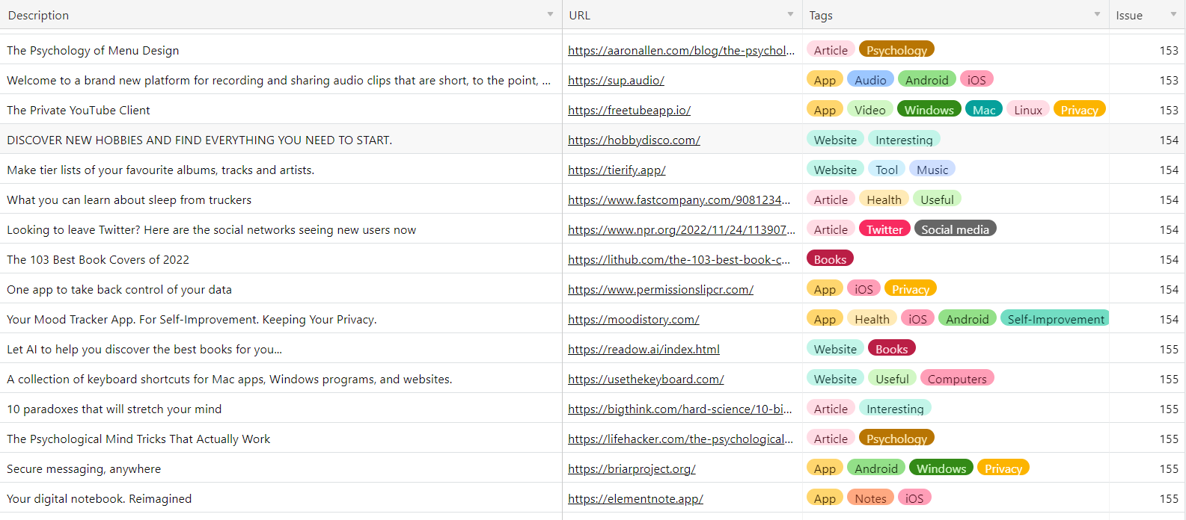This screenshot has width=1186, height=520.
Task: Open the elementnote.app link
Action: 635,498
